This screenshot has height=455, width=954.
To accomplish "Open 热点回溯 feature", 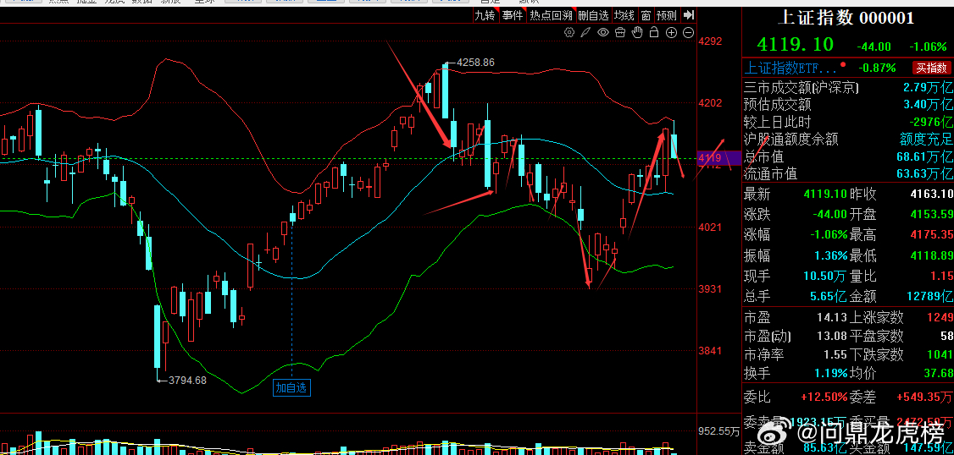I will 550,16.
